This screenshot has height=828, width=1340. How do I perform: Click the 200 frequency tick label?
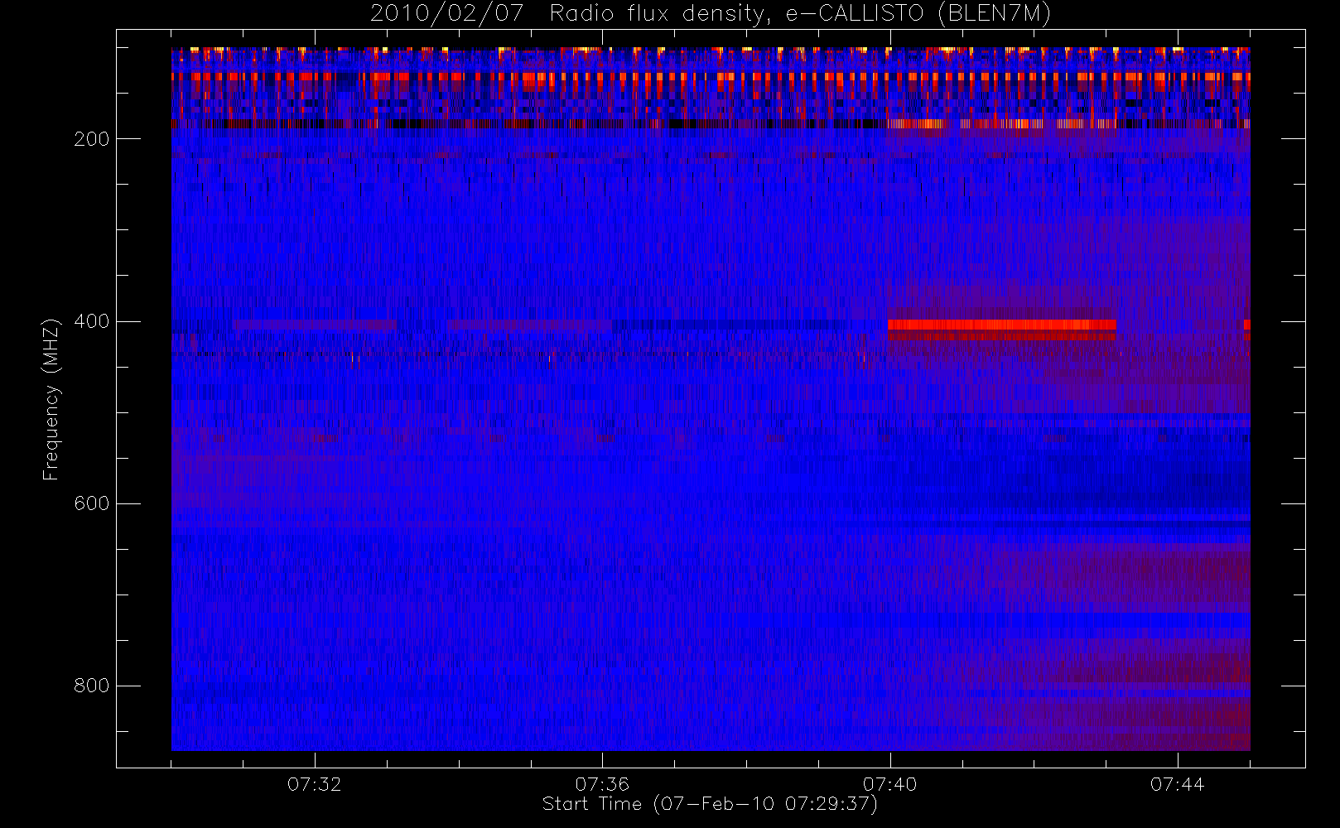[x=92, y=139]
